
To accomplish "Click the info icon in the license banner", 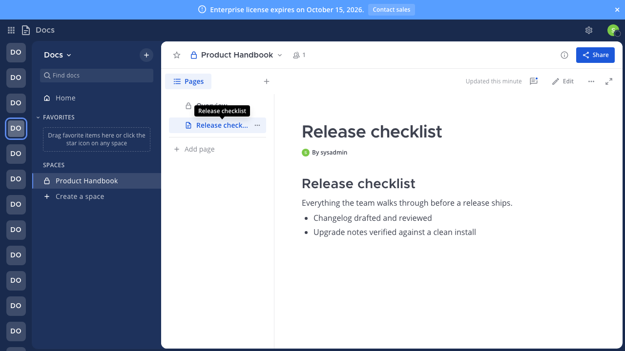I will pyautogui.click(x=202, y=10).
